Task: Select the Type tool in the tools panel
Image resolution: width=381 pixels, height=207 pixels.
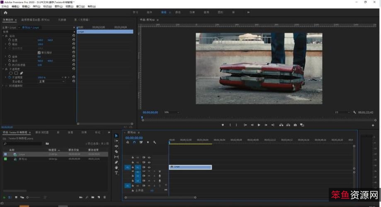Action: point(116,173)
